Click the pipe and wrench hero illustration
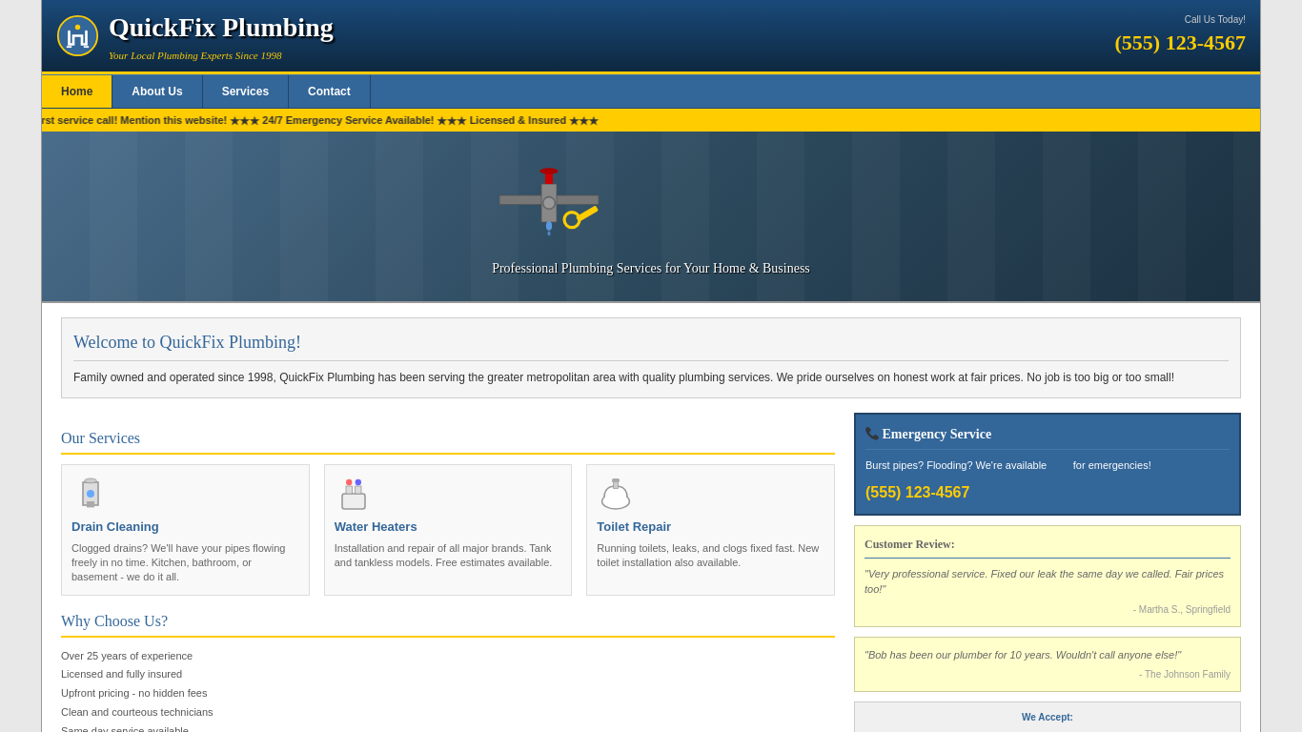This screenshot has width=1302, height=732. [549, 202]
